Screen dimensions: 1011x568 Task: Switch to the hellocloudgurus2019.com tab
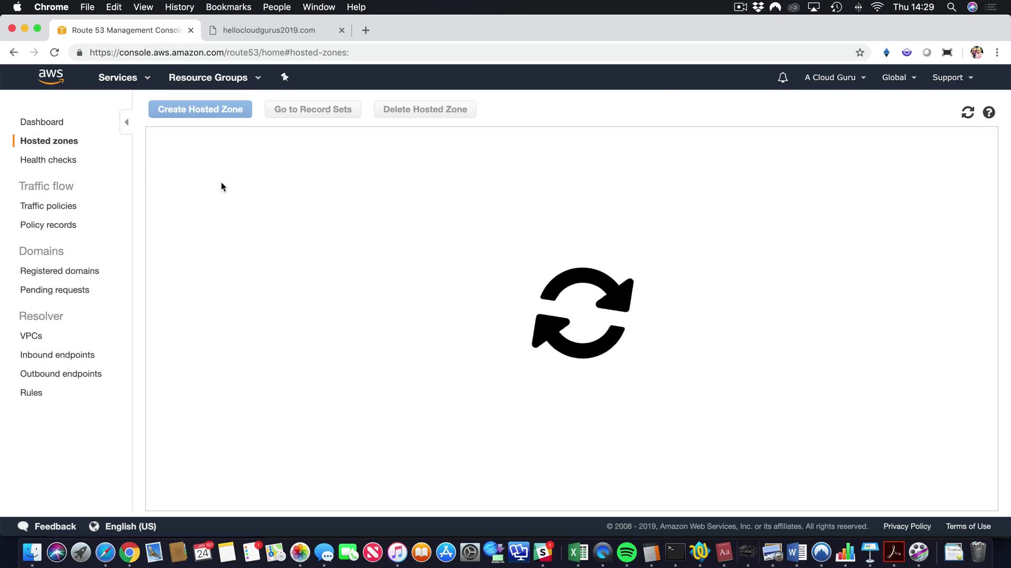point(269,30)
